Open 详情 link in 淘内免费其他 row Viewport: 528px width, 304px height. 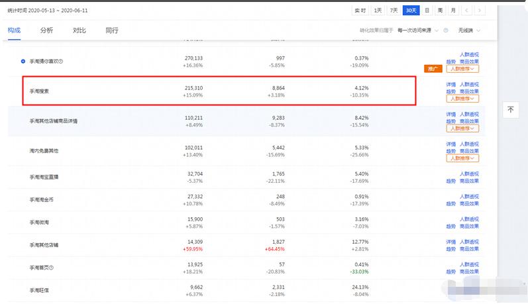pyautogui.click(x=451, y=144)
